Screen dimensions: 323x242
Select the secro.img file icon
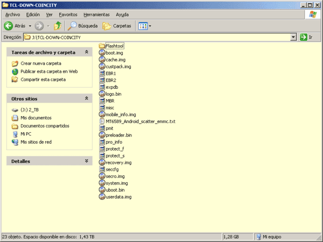[x=102, y=176]
